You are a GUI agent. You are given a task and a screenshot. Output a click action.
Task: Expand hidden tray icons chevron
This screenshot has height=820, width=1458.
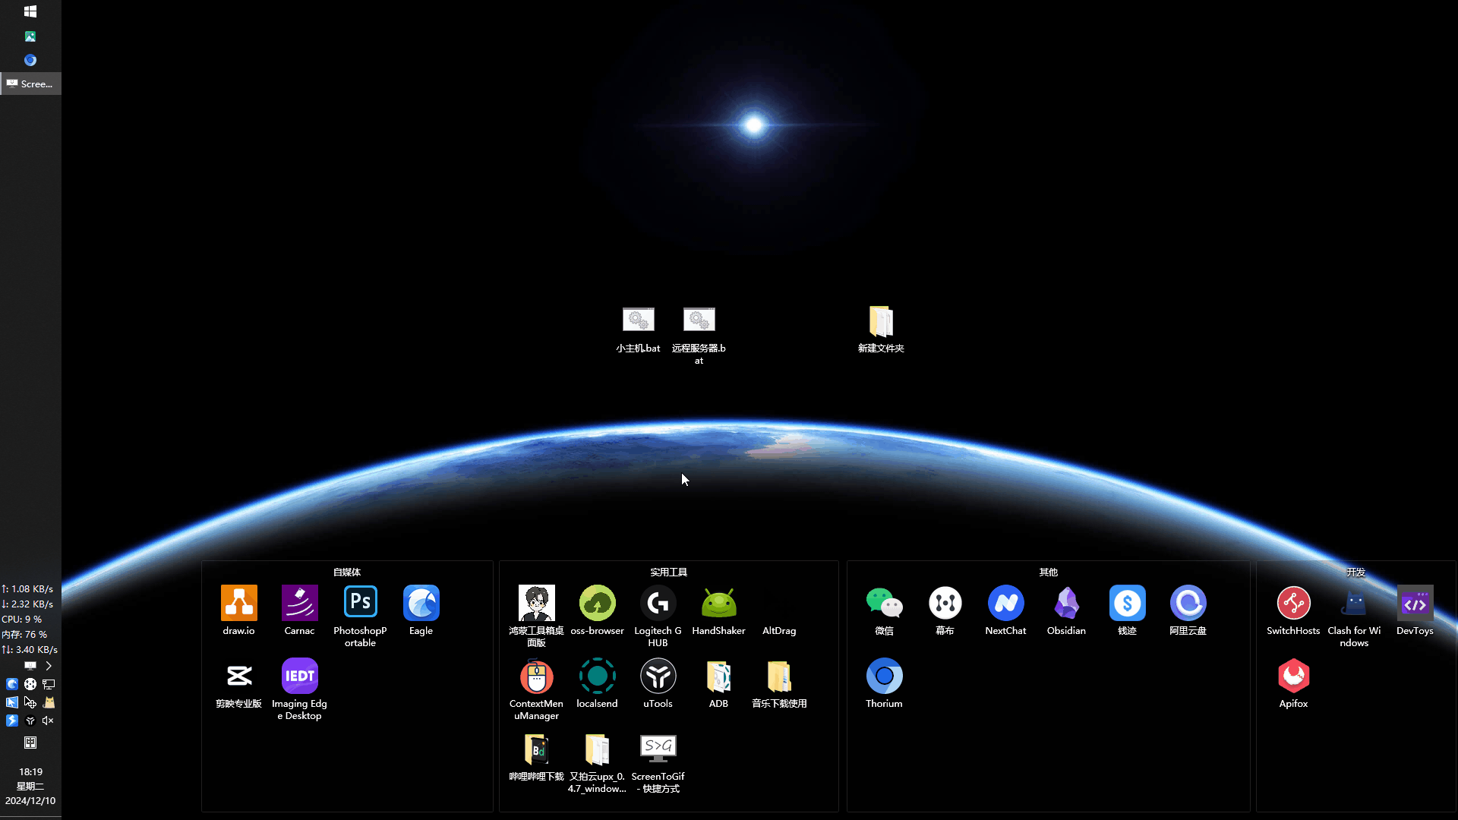click(49, 666)
